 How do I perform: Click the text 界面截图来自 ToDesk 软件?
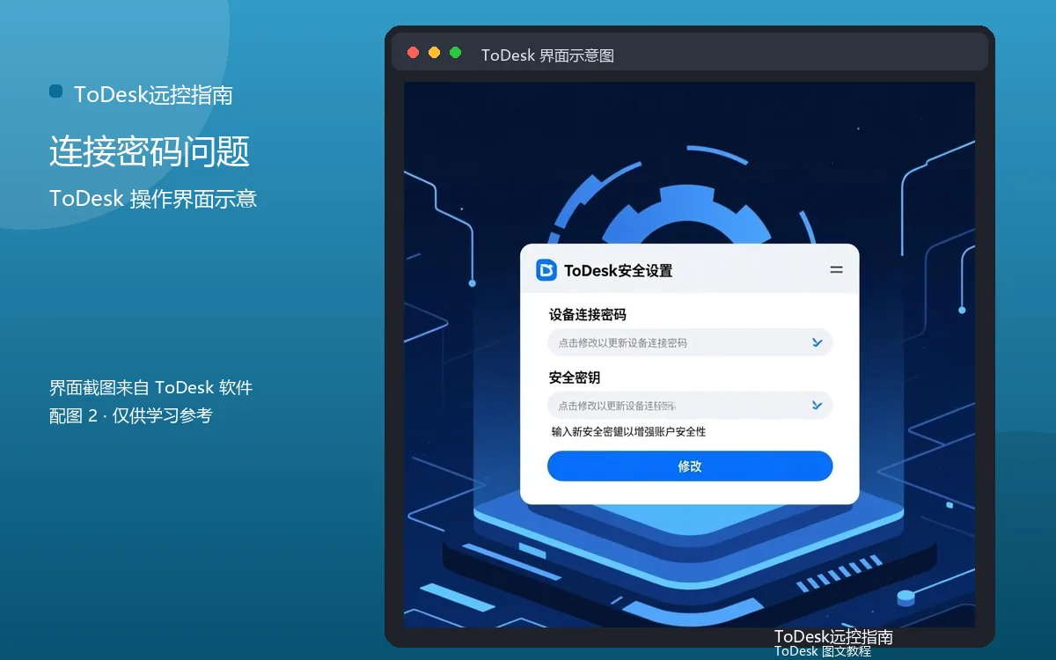150,387
